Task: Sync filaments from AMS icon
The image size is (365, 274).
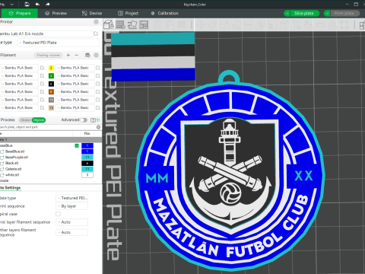Action: click(87, 55)
